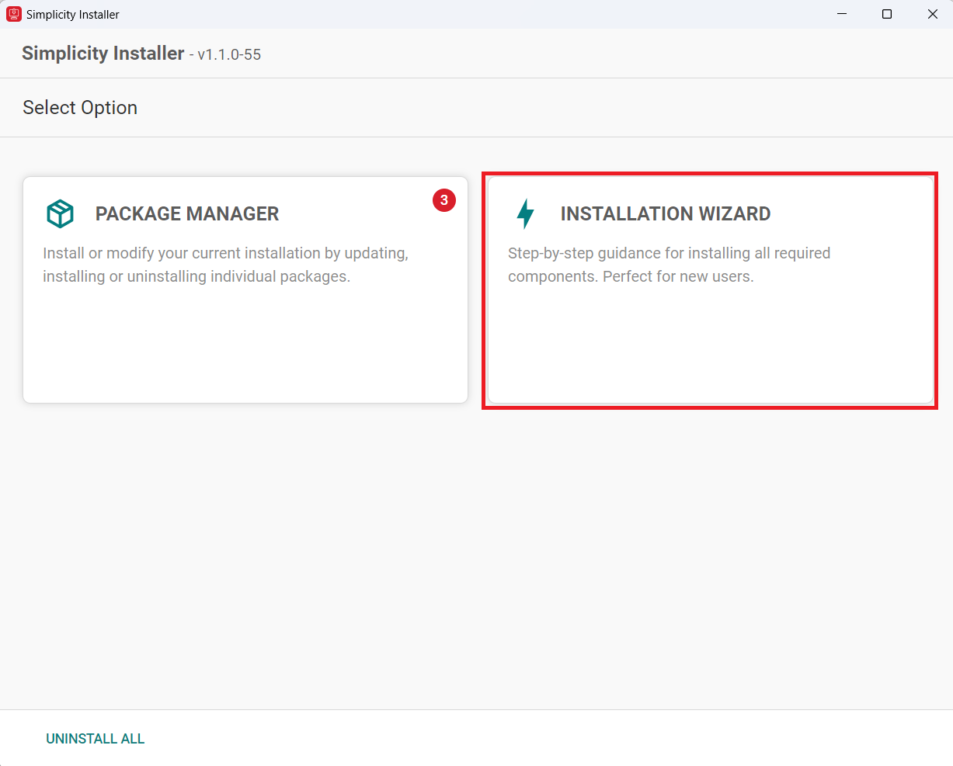Select the INSTALLATION WIZARD heading text

[x=665, y=213]
